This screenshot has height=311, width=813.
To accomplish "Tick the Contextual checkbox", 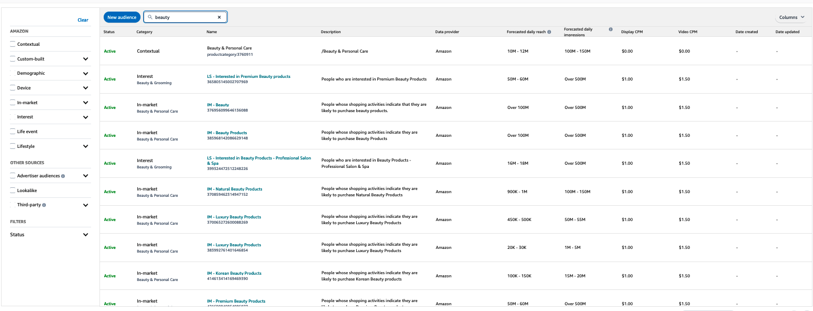I will pos(13,44).
